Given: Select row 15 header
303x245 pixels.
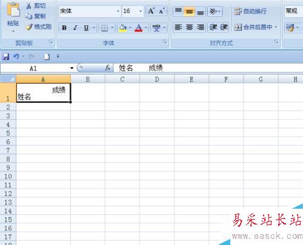Looking at the screenshot, I should pos(8,220).
